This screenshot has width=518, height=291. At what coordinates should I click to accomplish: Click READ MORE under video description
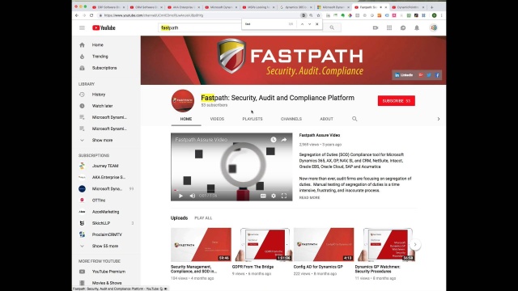tap(309, 197)
